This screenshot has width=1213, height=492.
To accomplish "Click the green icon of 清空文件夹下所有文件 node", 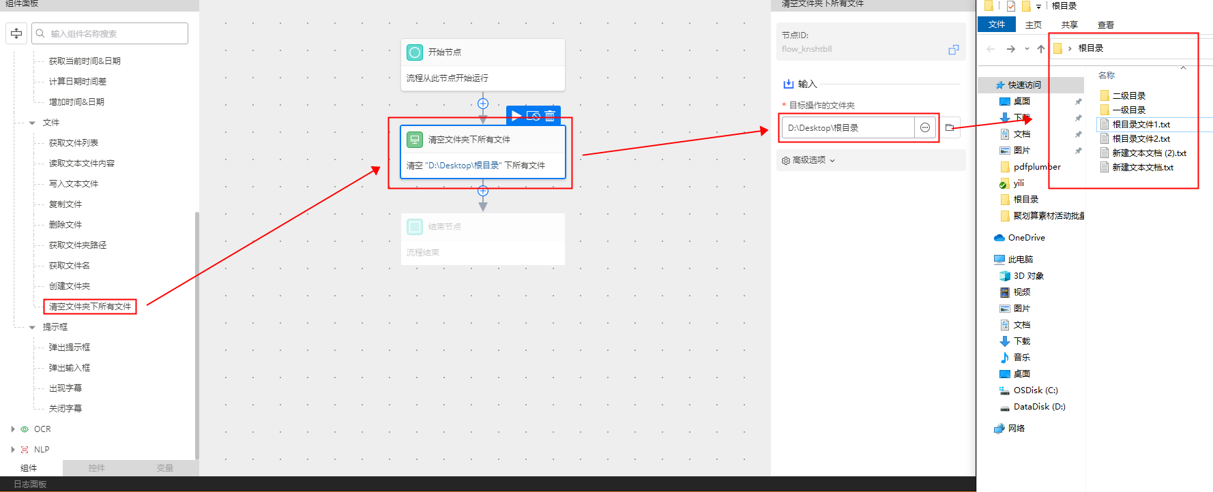I will [415, 140].
